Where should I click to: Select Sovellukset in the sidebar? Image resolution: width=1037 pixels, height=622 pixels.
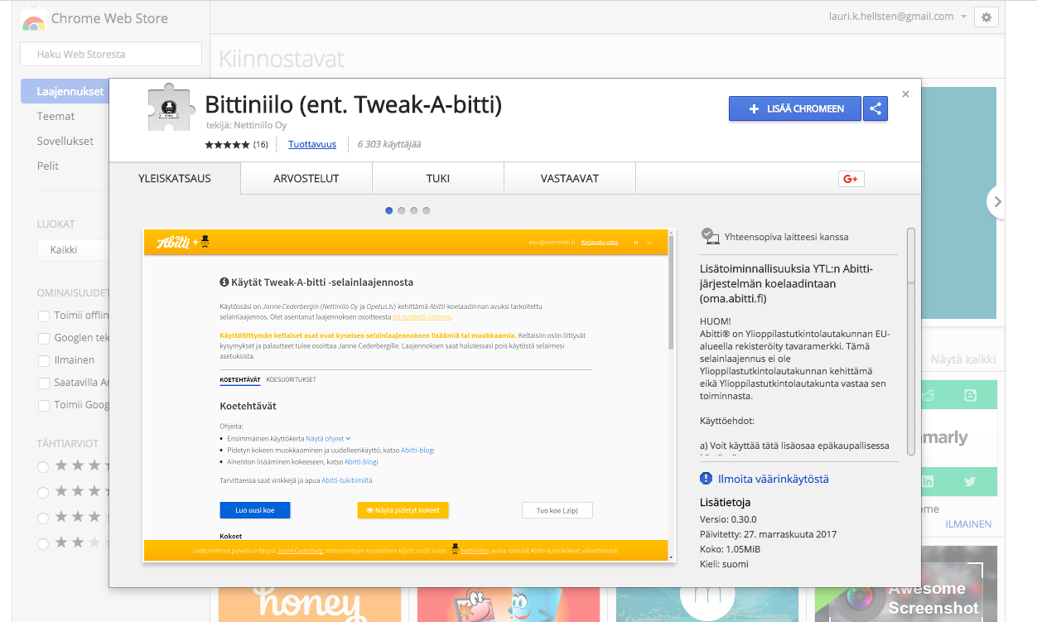point(65,142)
